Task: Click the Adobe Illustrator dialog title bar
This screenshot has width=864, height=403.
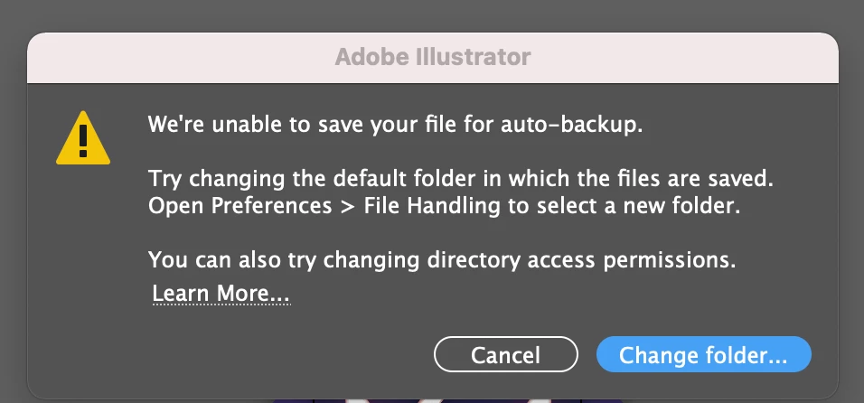Action: tap(433, 57)
